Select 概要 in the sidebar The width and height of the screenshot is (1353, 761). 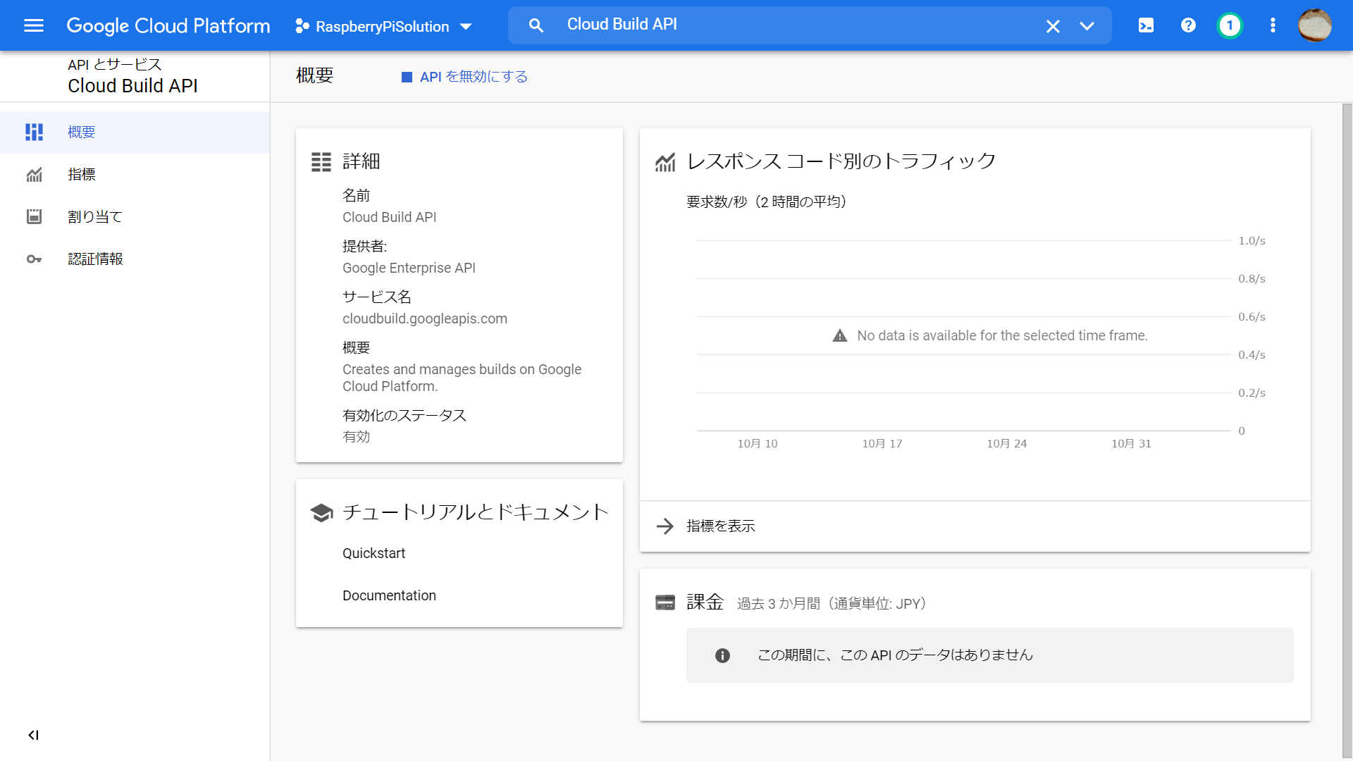tap(81, 132)
